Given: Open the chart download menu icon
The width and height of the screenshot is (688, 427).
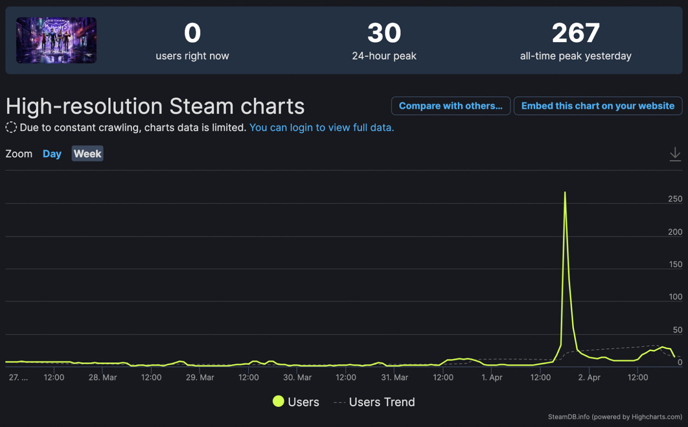Looking at the screenshot, I should (675, 154).
